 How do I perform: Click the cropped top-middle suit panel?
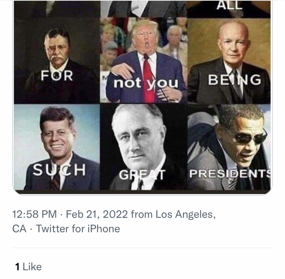click(144, 9)
